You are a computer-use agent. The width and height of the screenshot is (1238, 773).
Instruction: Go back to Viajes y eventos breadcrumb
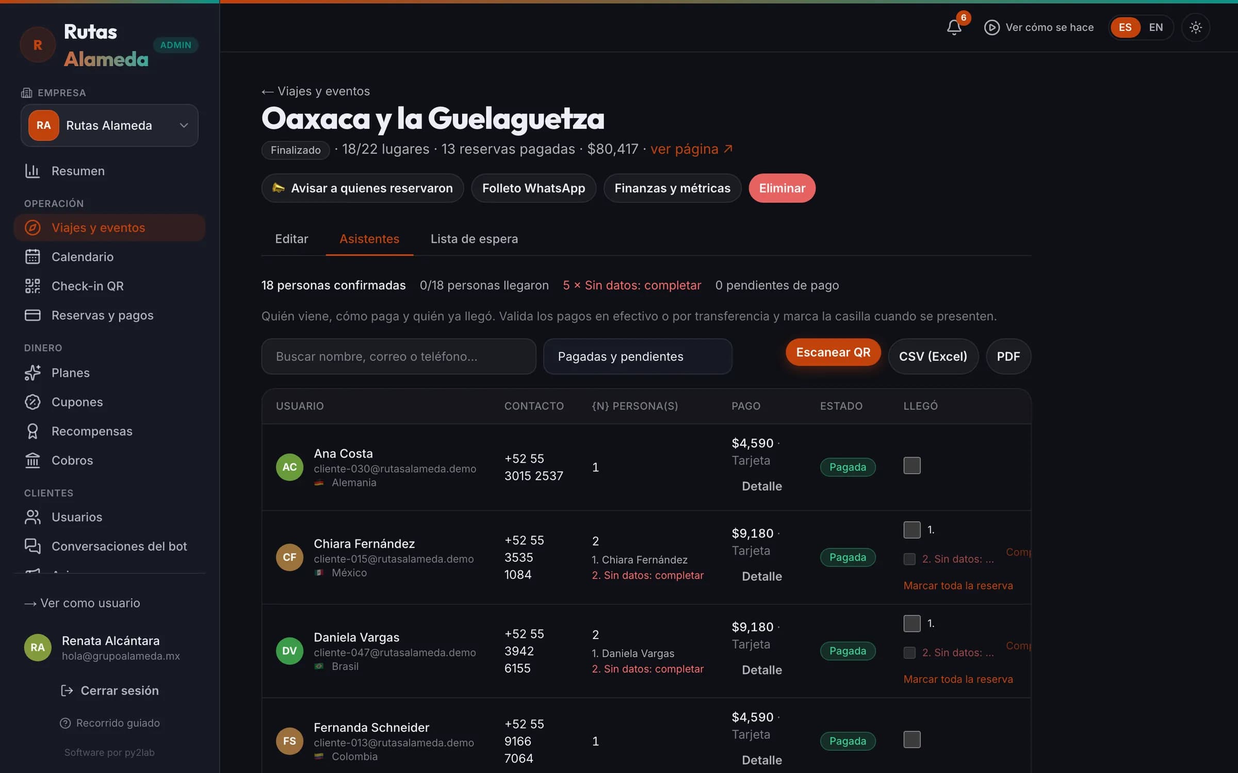316,91
